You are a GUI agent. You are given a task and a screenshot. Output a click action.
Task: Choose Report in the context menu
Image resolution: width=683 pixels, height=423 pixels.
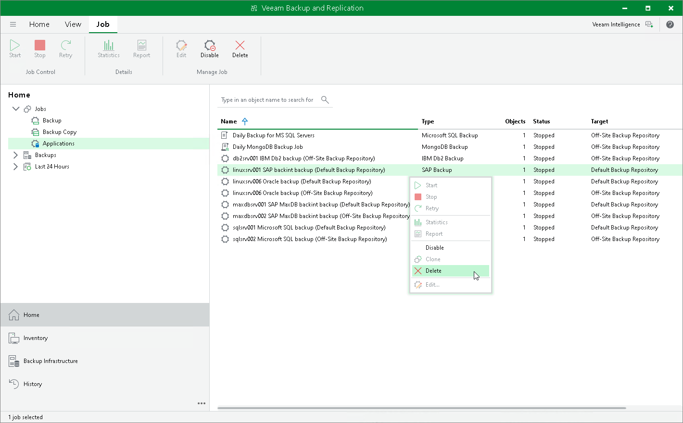coord(451,234)
